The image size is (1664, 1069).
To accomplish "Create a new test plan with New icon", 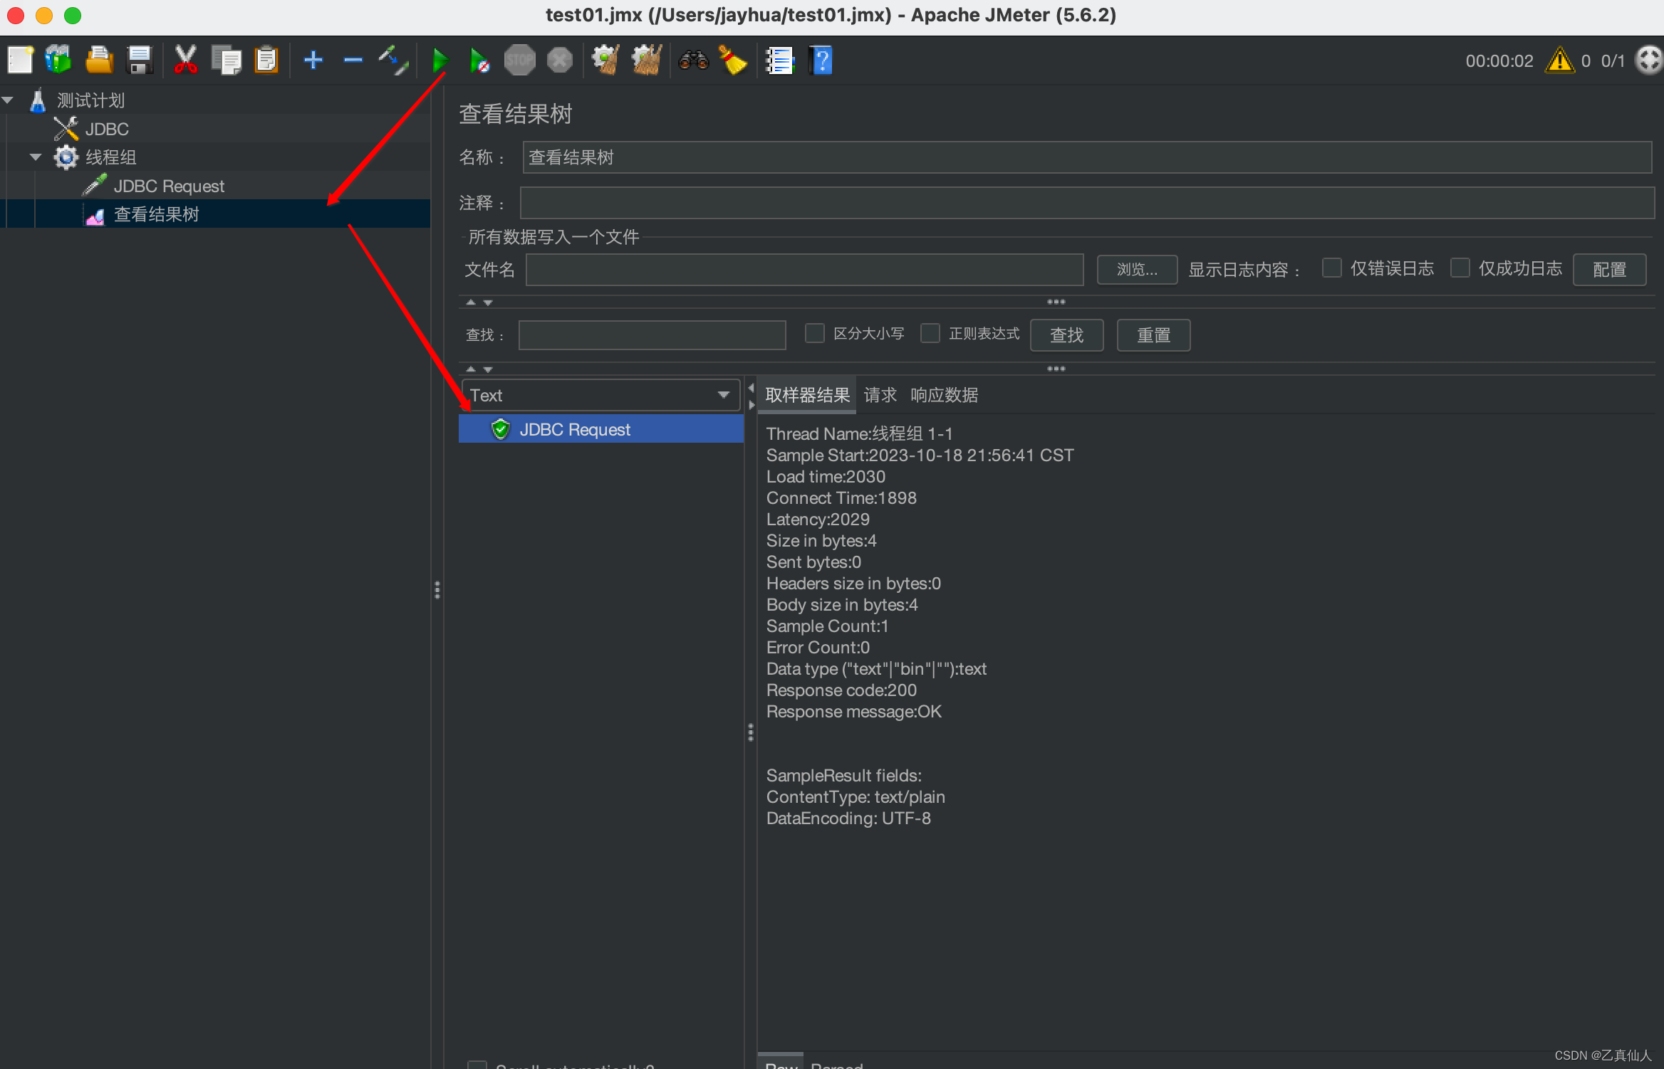I will coord(20,60).
